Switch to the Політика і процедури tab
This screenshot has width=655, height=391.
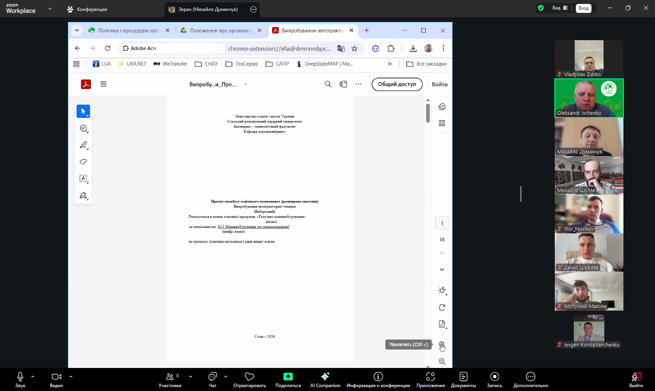click(125, 30)
